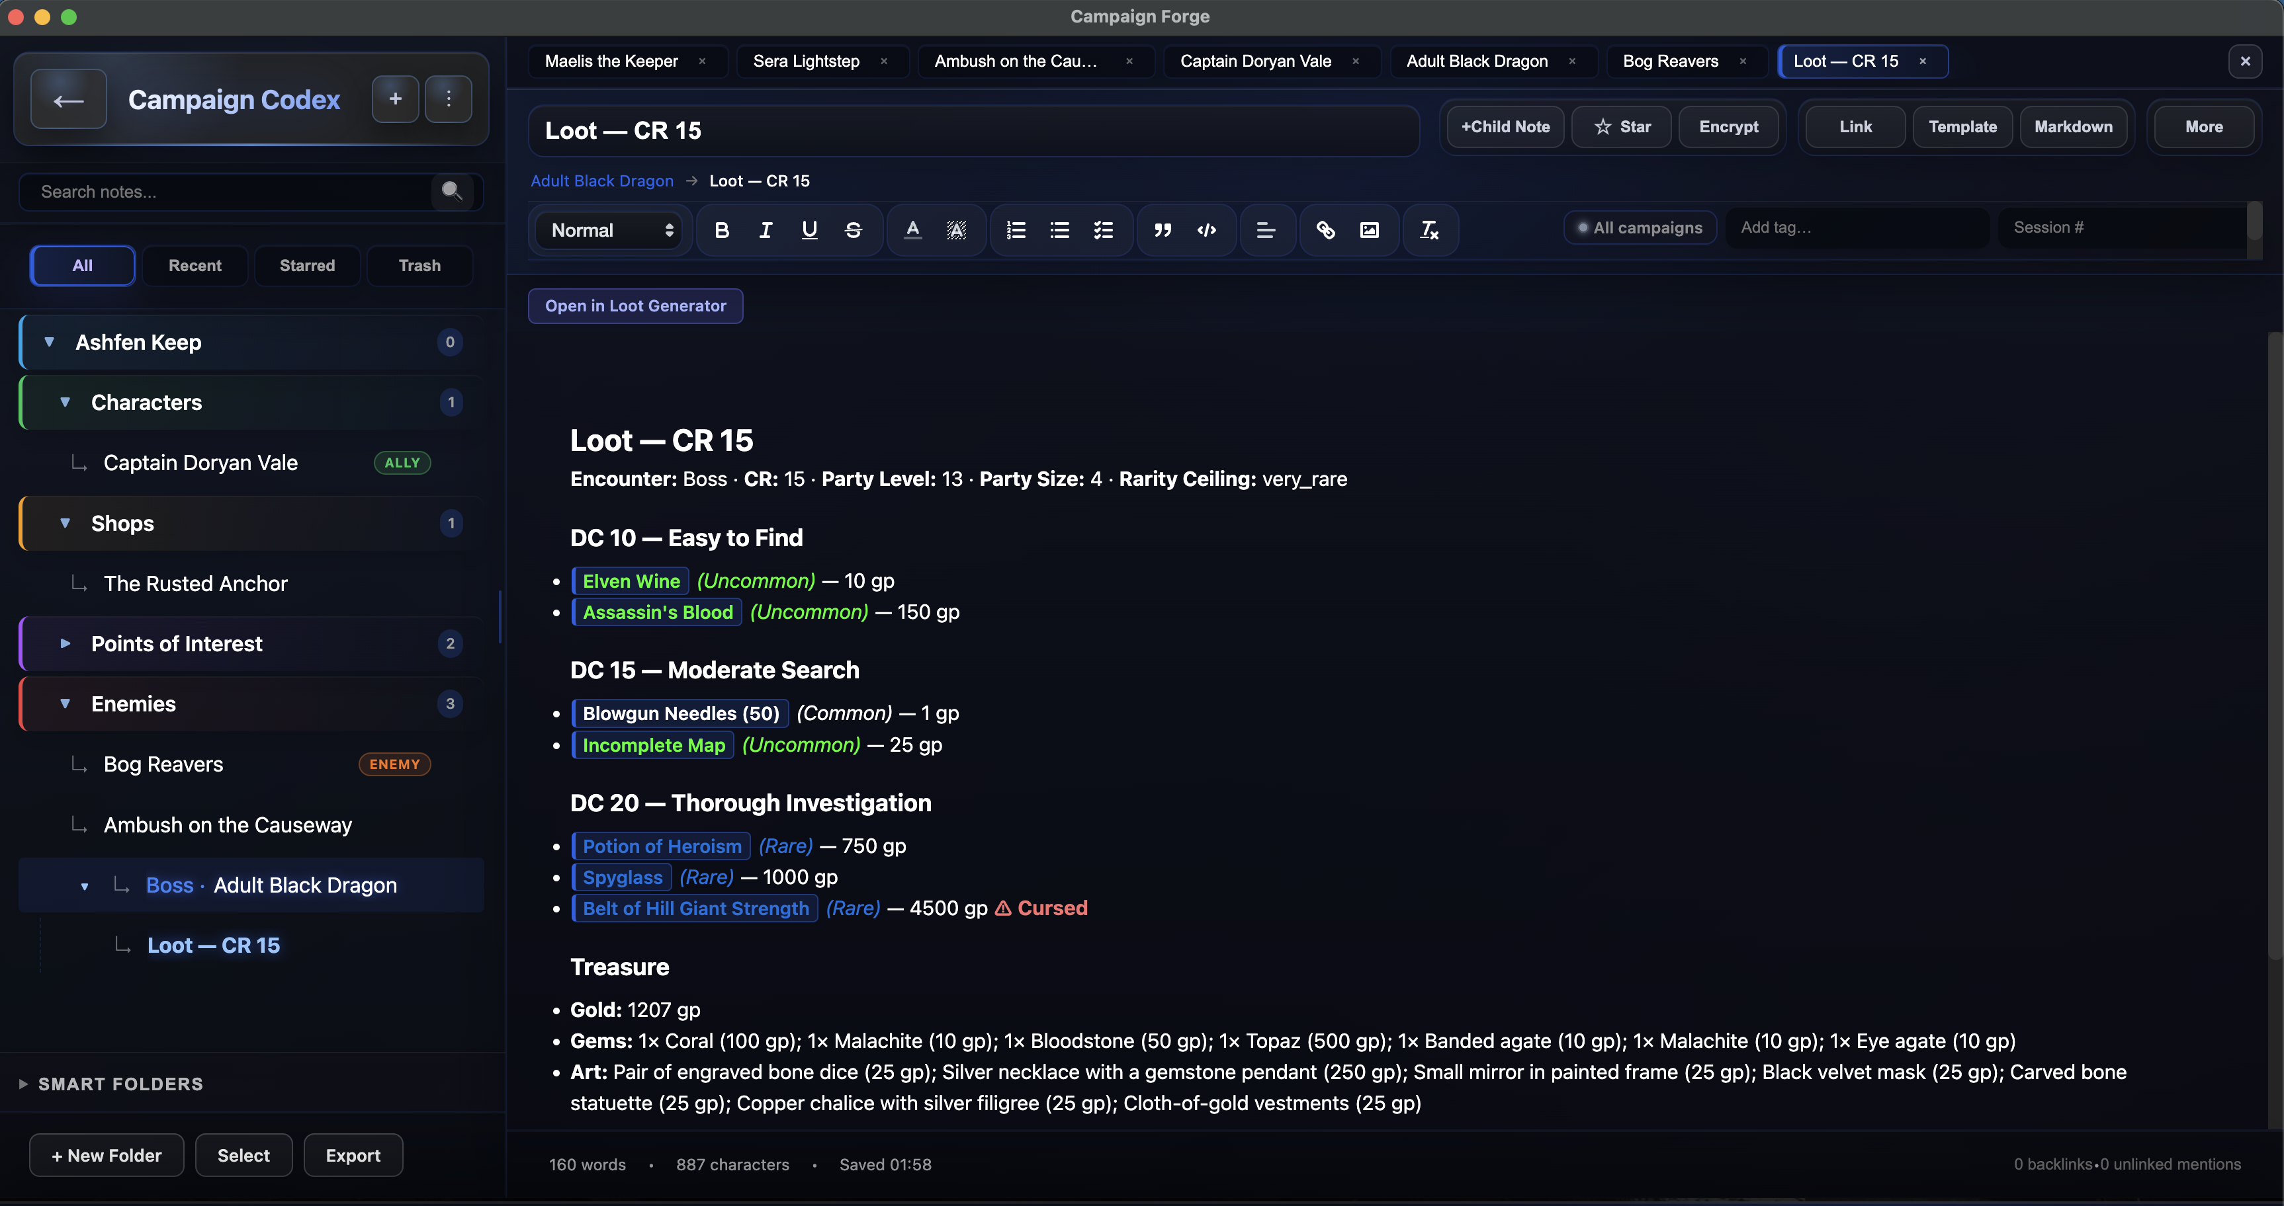Collapse the Characters folder

tap(66, 402)
